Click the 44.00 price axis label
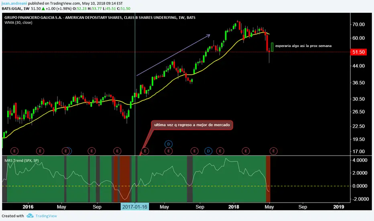 pos(358,66)
